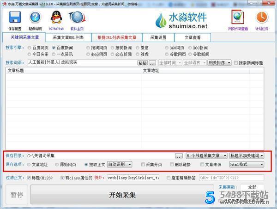Open the 软件主页 globe icon
Screen dimensions: 277x209
pos(77,18)
